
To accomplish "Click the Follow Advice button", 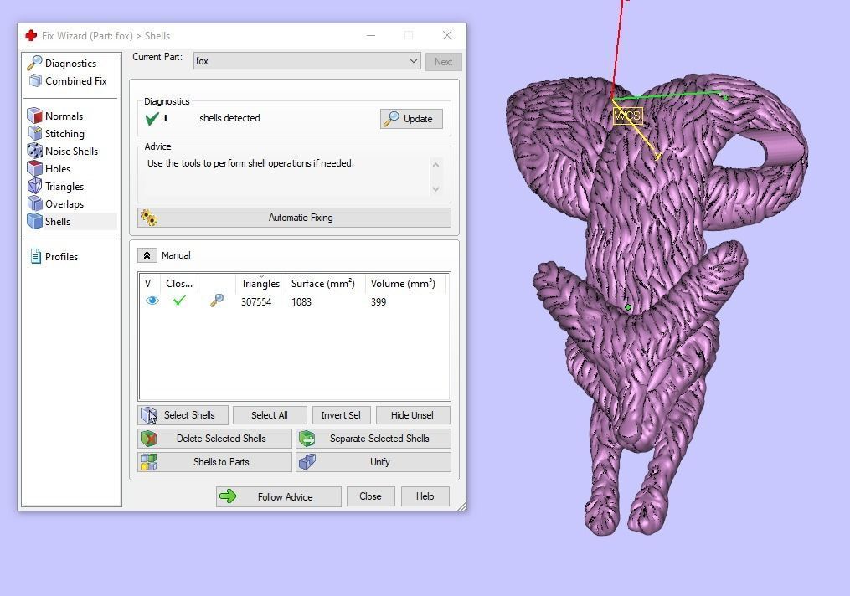I will pyautogui.click(x=279, y=496).
